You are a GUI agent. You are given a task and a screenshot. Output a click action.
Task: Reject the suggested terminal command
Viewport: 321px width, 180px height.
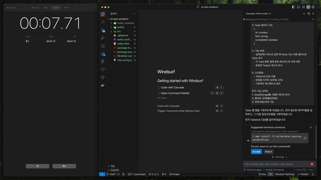[269, 152]
